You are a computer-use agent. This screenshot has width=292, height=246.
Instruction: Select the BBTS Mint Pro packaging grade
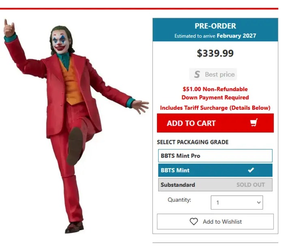pyautogui.click(x=215, y=156)
